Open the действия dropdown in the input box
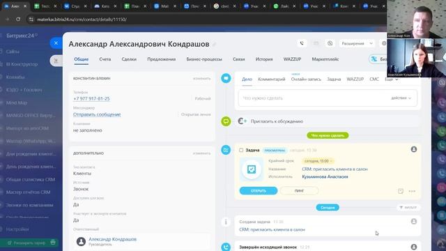Screen dimensions: 446x251 401,98
